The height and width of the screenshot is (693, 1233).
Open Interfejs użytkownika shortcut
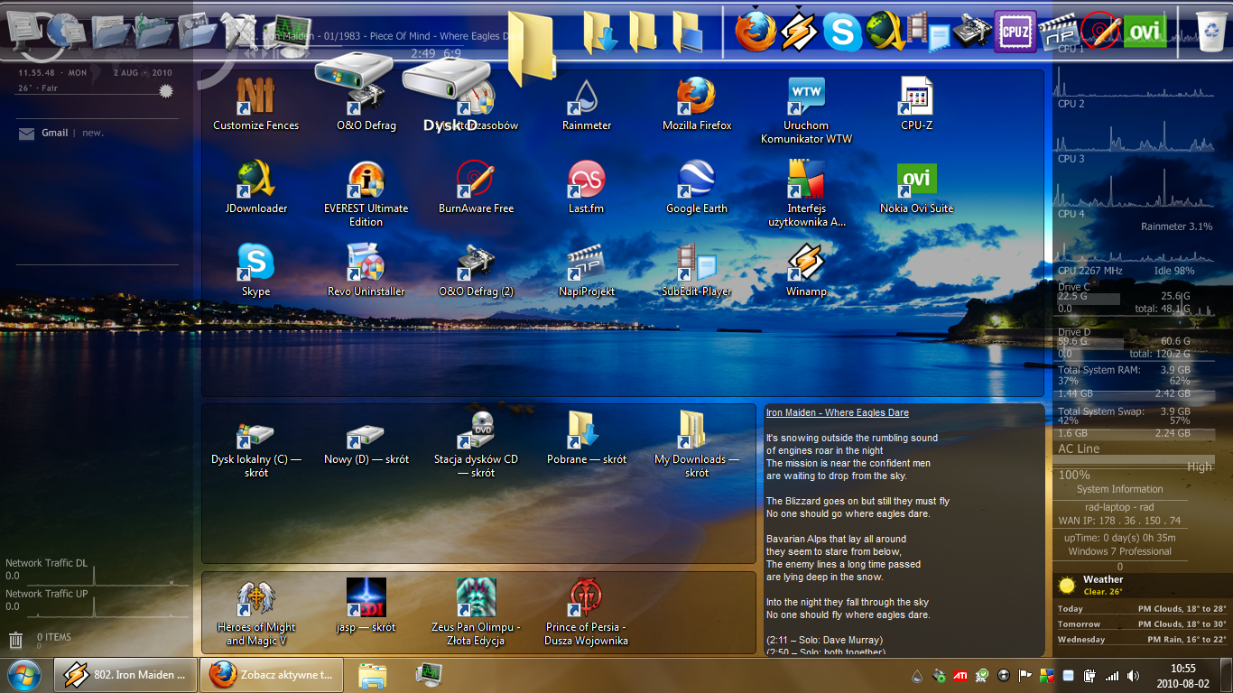(x=806, y=194)
